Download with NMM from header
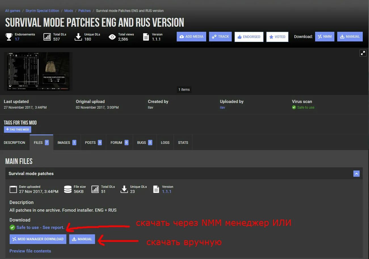This screenshot has height=259, width=369. (x=325, y=37)
